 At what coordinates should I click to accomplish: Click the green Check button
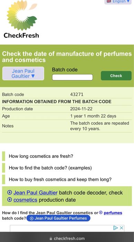click(x=116, y=75)
